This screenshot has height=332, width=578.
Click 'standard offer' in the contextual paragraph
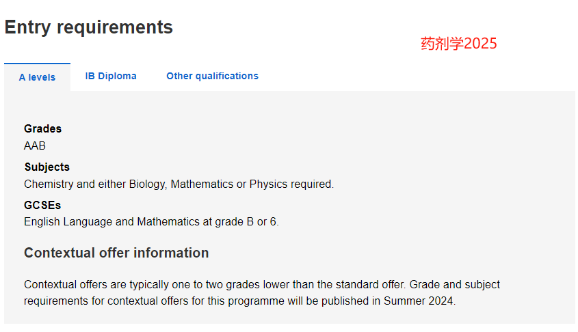pos(369,284)
